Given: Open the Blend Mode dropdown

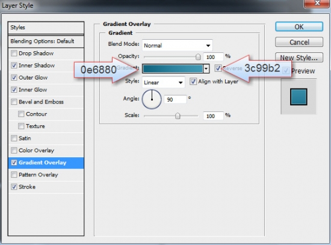Looking at the screenshot, I should coord(177,45).
